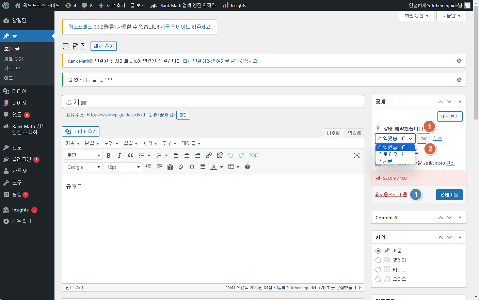
Task: Click 새로 추가 button beside 글 편집
Action: [104, 46]
